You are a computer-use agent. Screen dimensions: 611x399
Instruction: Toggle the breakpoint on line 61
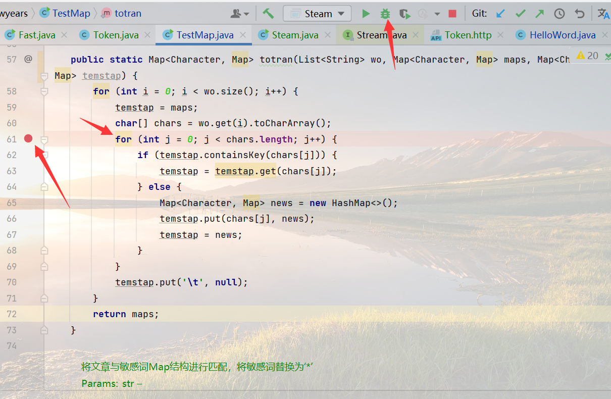(28, 137)
